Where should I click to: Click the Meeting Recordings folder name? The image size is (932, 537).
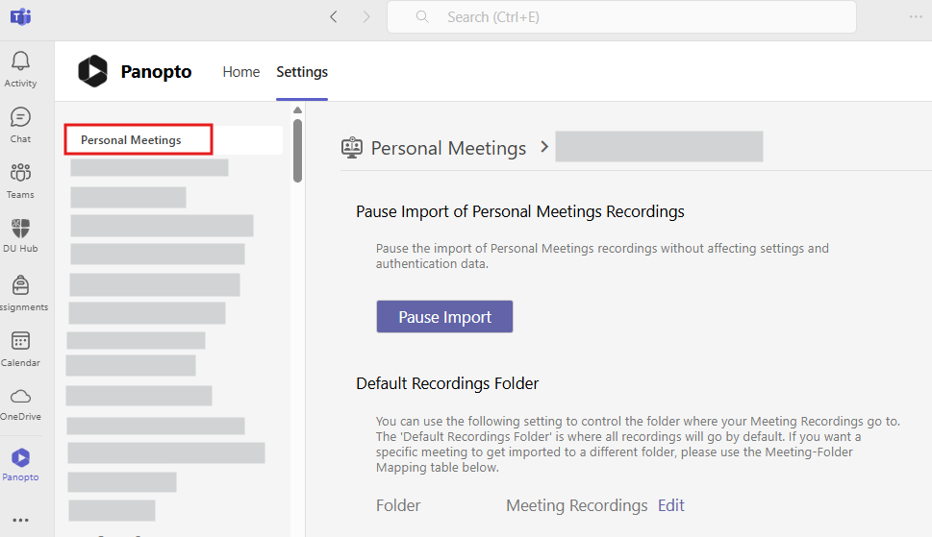[576, 505]
